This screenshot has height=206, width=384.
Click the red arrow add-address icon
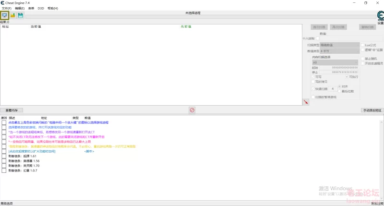306,102
